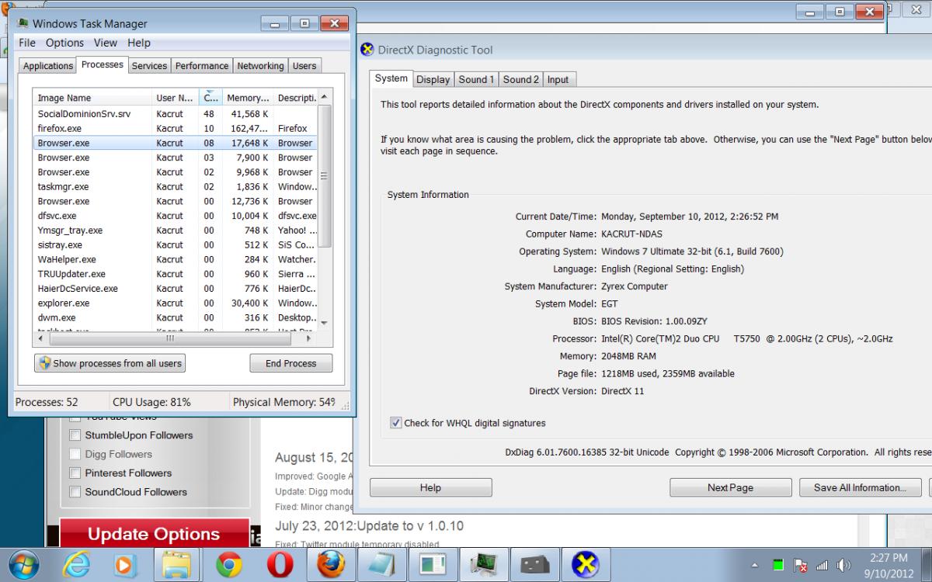932x582 pixels.
Task: Launch Google Chrome from taskbar
Action: 229,565
